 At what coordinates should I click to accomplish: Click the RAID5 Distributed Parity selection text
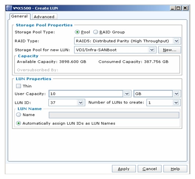pyautogui.click(x=122, y=41)
